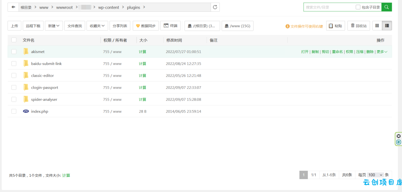Check the index.php row checkbox
Viewport: 402px width, 192px height.
pos(14,111)
